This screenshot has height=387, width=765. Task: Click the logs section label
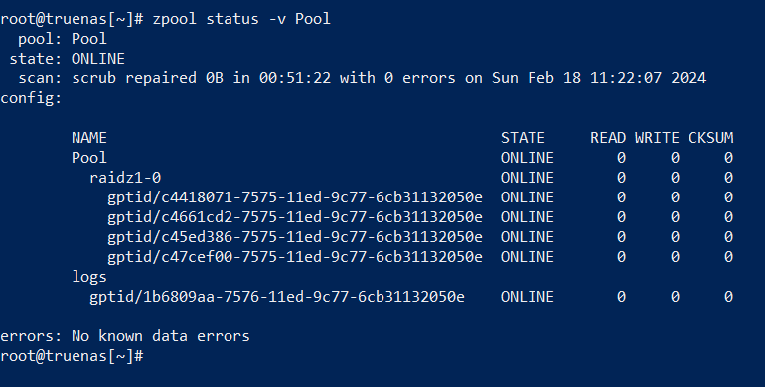pyautogui.click(x=88, y=277)
